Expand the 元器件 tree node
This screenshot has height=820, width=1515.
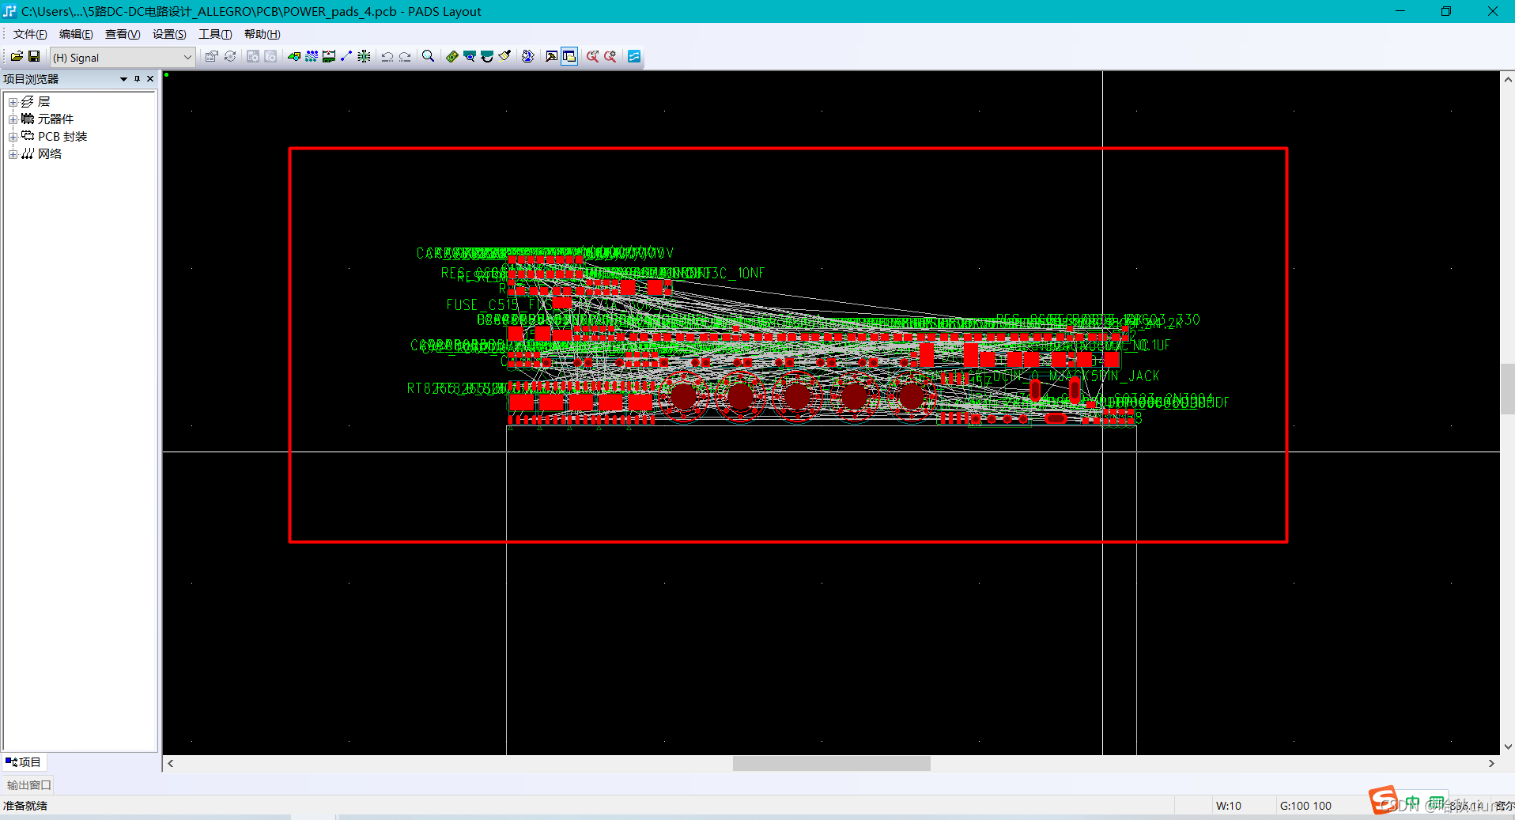[x=13, y=119]
